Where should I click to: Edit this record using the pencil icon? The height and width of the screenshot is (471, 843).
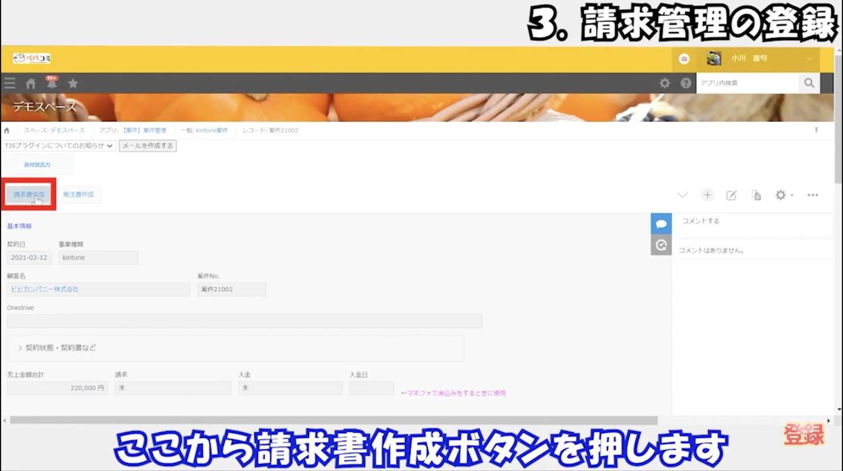click(x=732, y=195)
